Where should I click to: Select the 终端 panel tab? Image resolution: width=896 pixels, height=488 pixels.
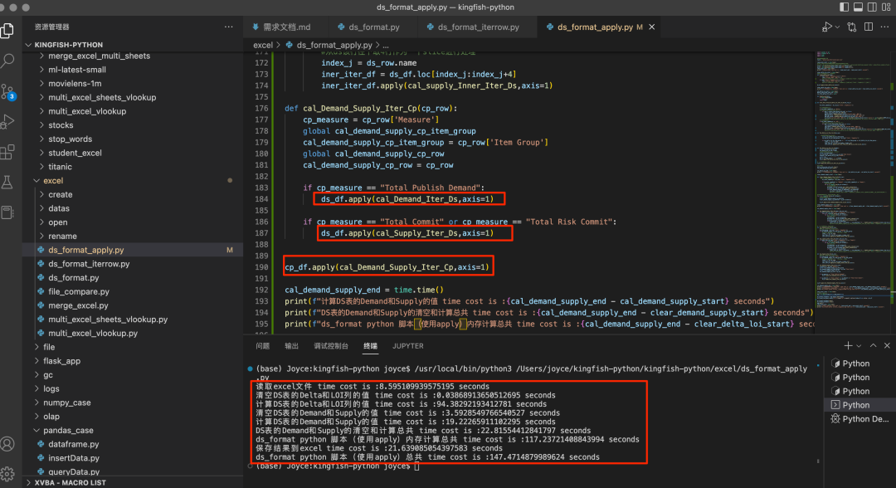(370, 346)
